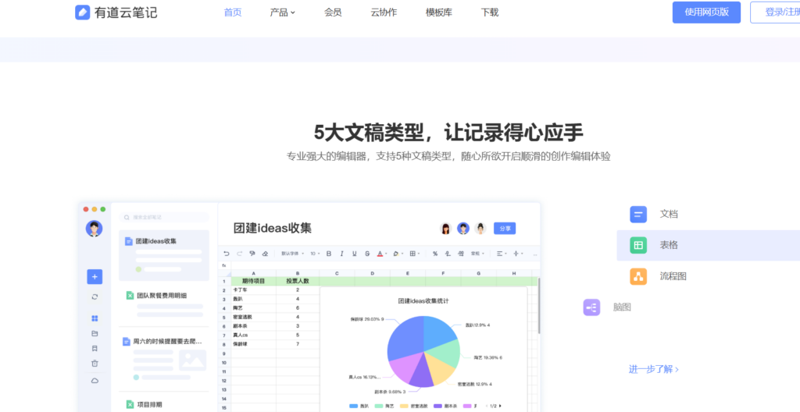Open the 默认字体 font dropdown

point(292,254)
